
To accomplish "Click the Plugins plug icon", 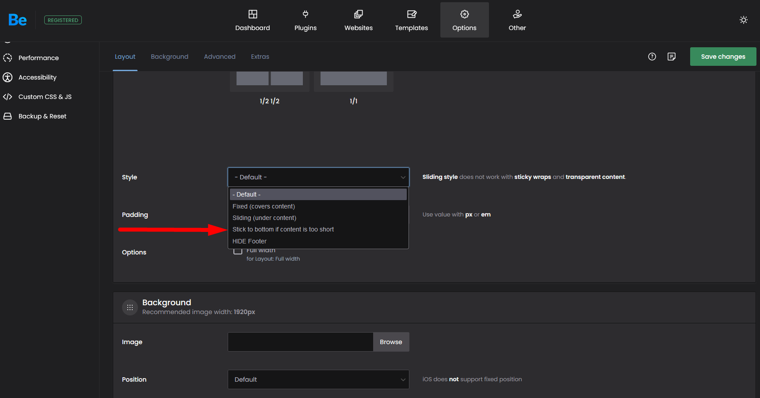I will point(306,14).
